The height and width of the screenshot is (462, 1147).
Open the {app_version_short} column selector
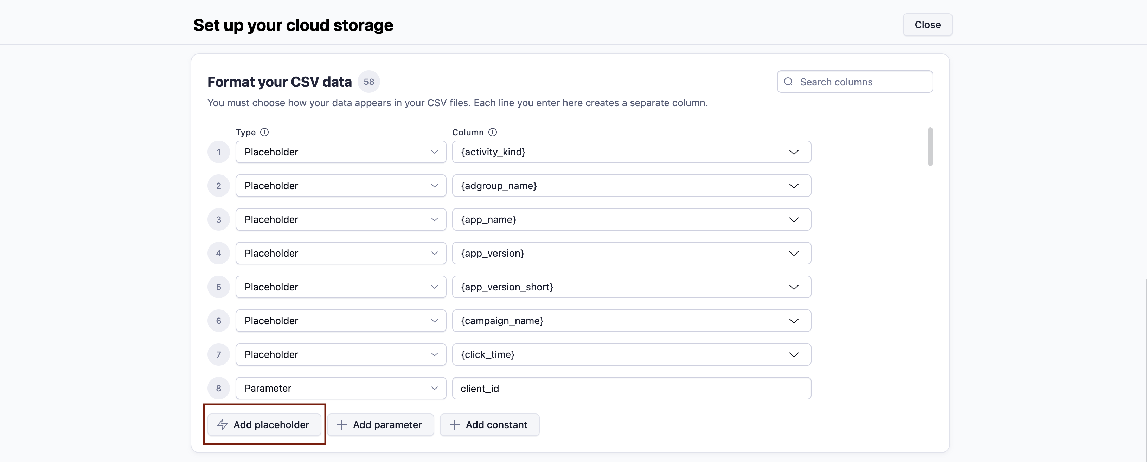(x=631, y=287)
